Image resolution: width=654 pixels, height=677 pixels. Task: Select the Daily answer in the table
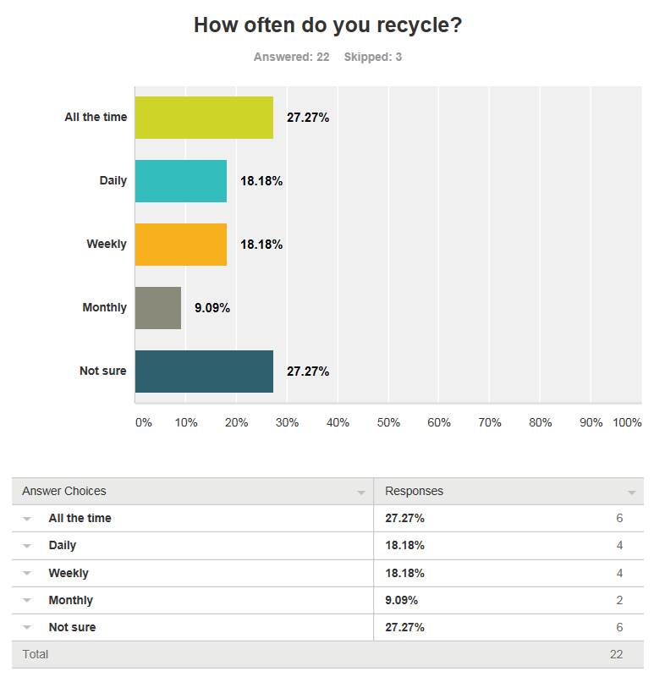click(63, 545)
